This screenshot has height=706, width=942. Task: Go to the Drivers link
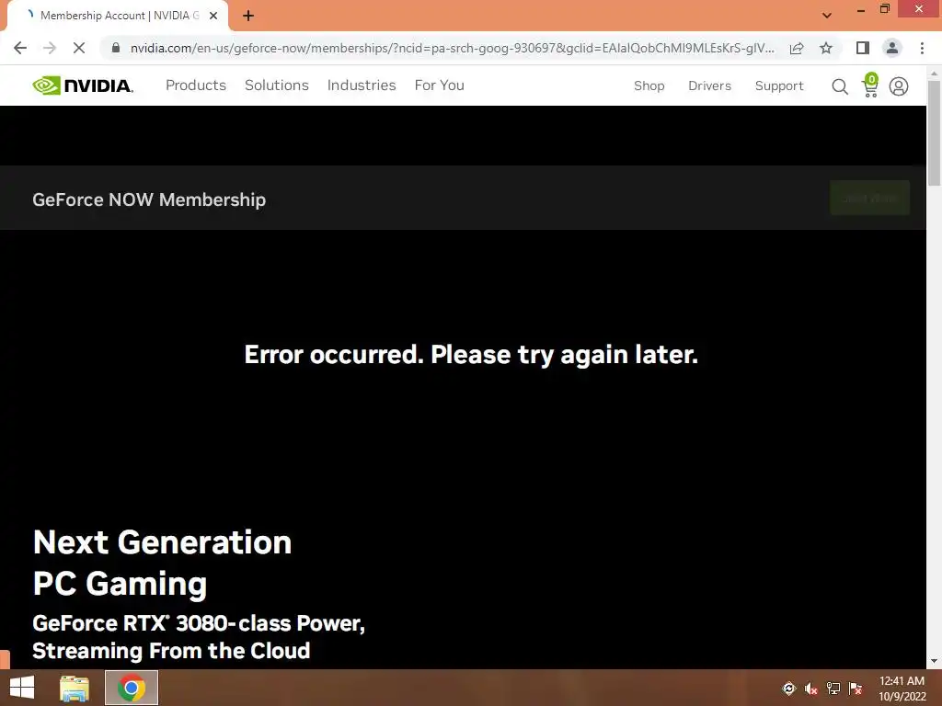709,85
